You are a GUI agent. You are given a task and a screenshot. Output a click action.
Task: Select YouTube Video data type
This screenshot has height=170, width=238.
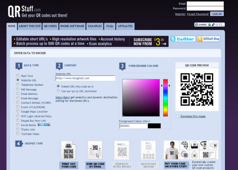(18, 133)
